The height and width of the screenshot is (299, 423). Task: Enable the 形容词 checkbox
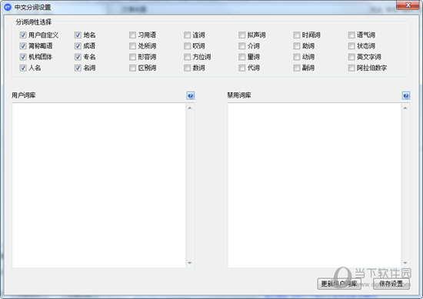click(x=132, y=57)
